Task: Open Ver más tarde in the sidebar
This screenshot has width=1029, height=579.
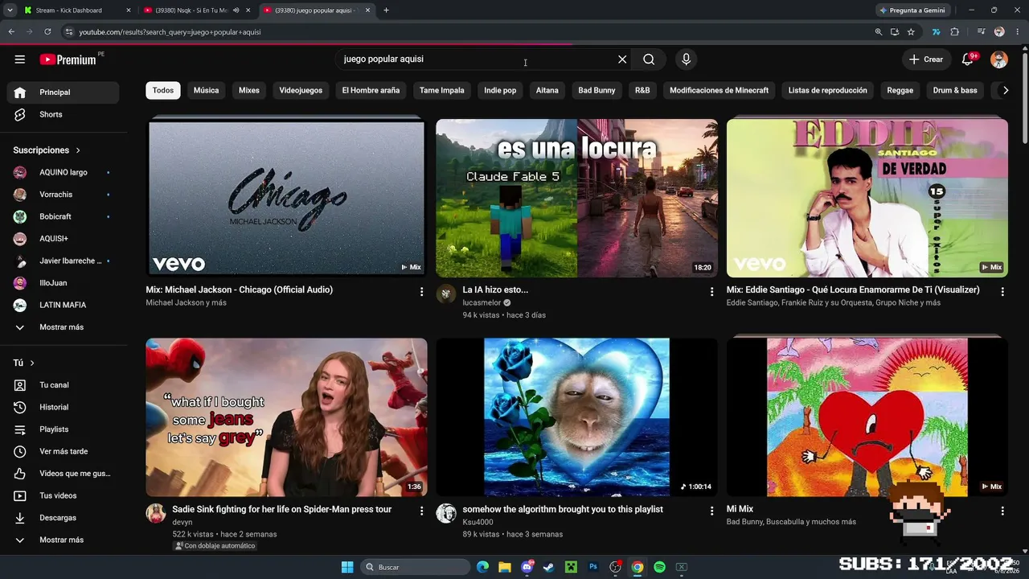Action: [63, 452]
